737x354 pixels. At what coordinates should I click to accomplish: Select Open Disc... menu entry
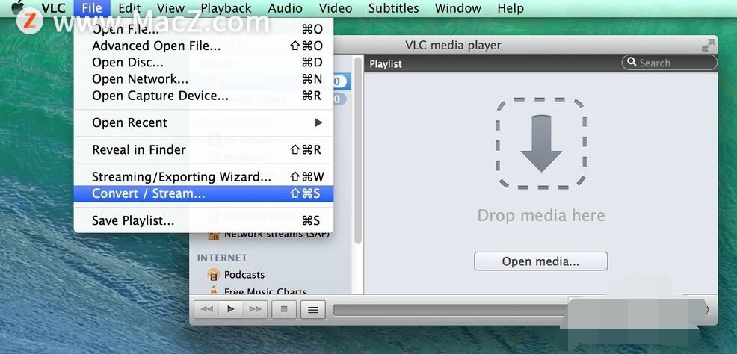coord(203,62)
